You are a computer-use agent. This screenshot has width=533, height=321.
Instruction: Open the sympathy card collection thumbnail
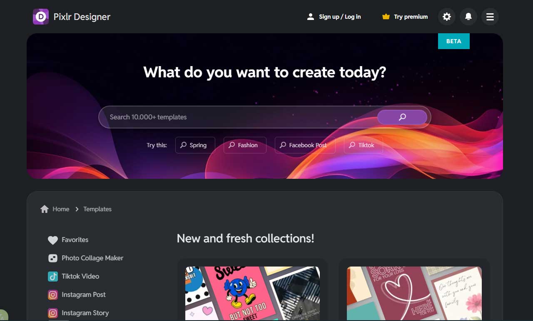pos(414,293)
